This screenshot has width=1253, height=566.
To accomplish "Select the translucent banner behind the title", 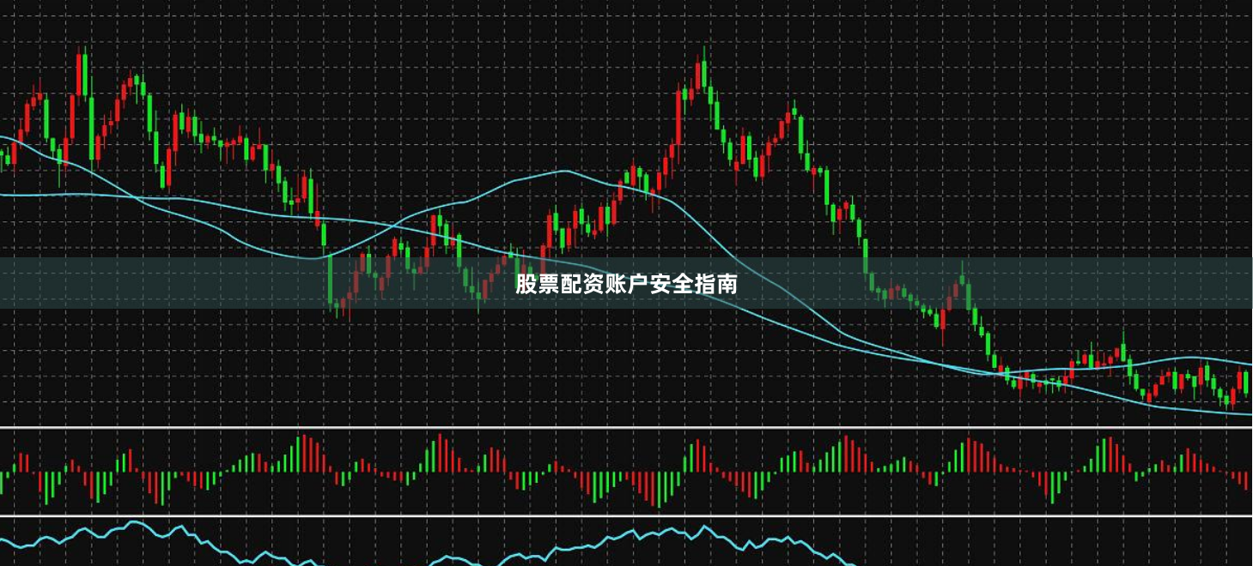I will [x=626, y=283].
